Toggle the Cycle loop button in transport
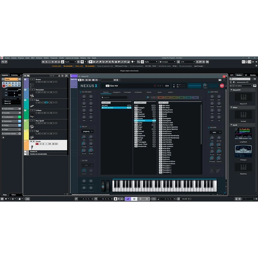This screenshot has width=258, height=258. pos(128,199)
